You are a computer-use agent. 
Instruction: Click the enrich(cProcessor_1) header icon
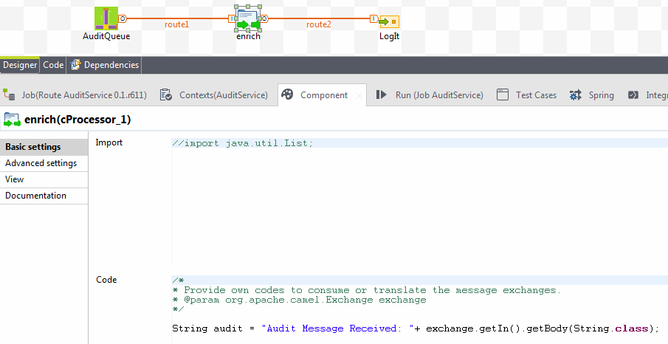coord(12,119)
